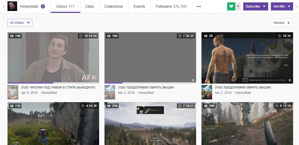The width and height of the screenshot is (299, 145).
Task: Open the Collections tab
Action: pyautogui.click(x=113, y=6)
